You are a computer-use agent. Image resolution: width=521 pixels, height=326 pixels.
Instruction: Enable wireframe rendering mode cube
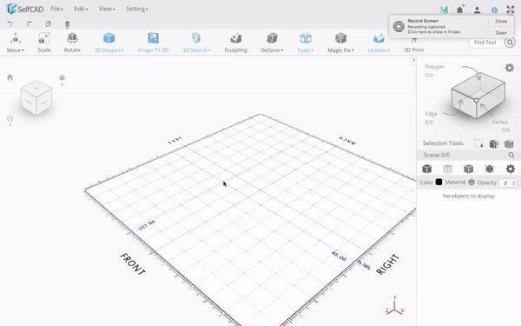pos(447,169)
